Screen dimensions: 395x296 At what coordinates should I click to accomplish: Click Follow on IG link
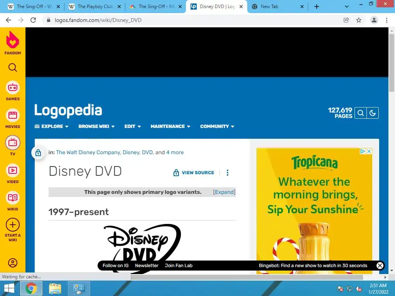(115, 266)
